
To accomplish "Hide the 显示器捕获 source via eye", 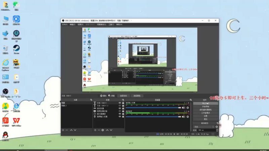I will point(120,114).
